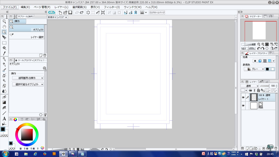This screenshot has height=157, width=279.
Task: Select the Zoom magnifier tool in toolbox
Action: (x=4, y=22)
